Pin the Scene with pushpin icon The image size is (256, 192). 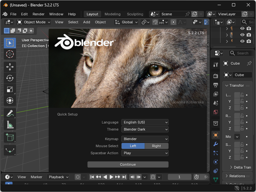188,14
